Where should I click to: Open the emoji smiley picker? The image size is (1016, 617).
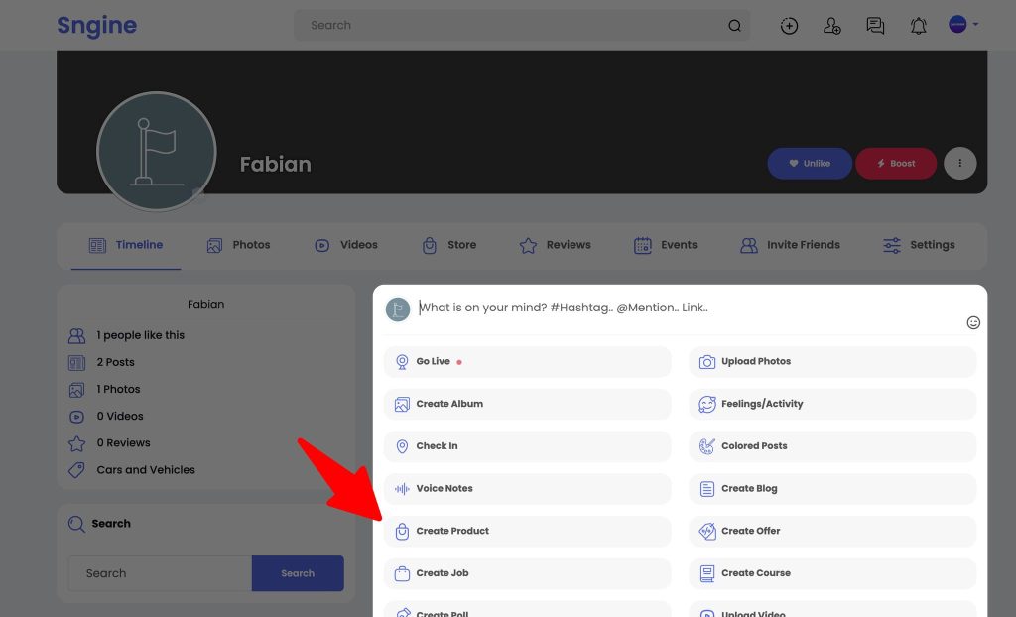pyautogui.click(x=973, y=322)
